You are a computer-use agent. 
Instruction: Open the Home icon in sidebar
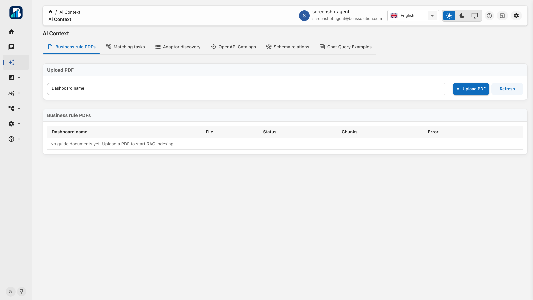pyautogui.click(x=11, y=32)
